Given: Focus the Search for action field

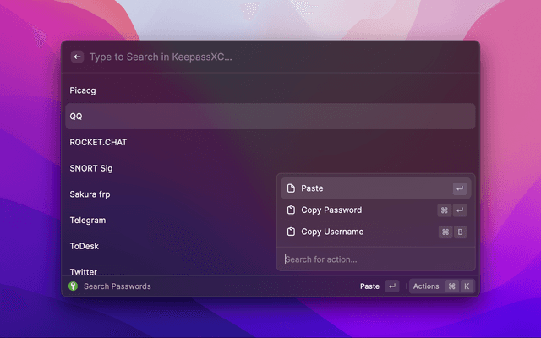Looking at the screenshot, I should pyautogui.click(x=375, y=259).
